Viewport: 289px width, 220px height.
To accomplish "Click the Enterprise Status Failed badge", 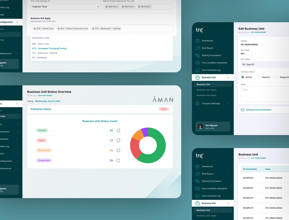I will (x=164, y=109).
